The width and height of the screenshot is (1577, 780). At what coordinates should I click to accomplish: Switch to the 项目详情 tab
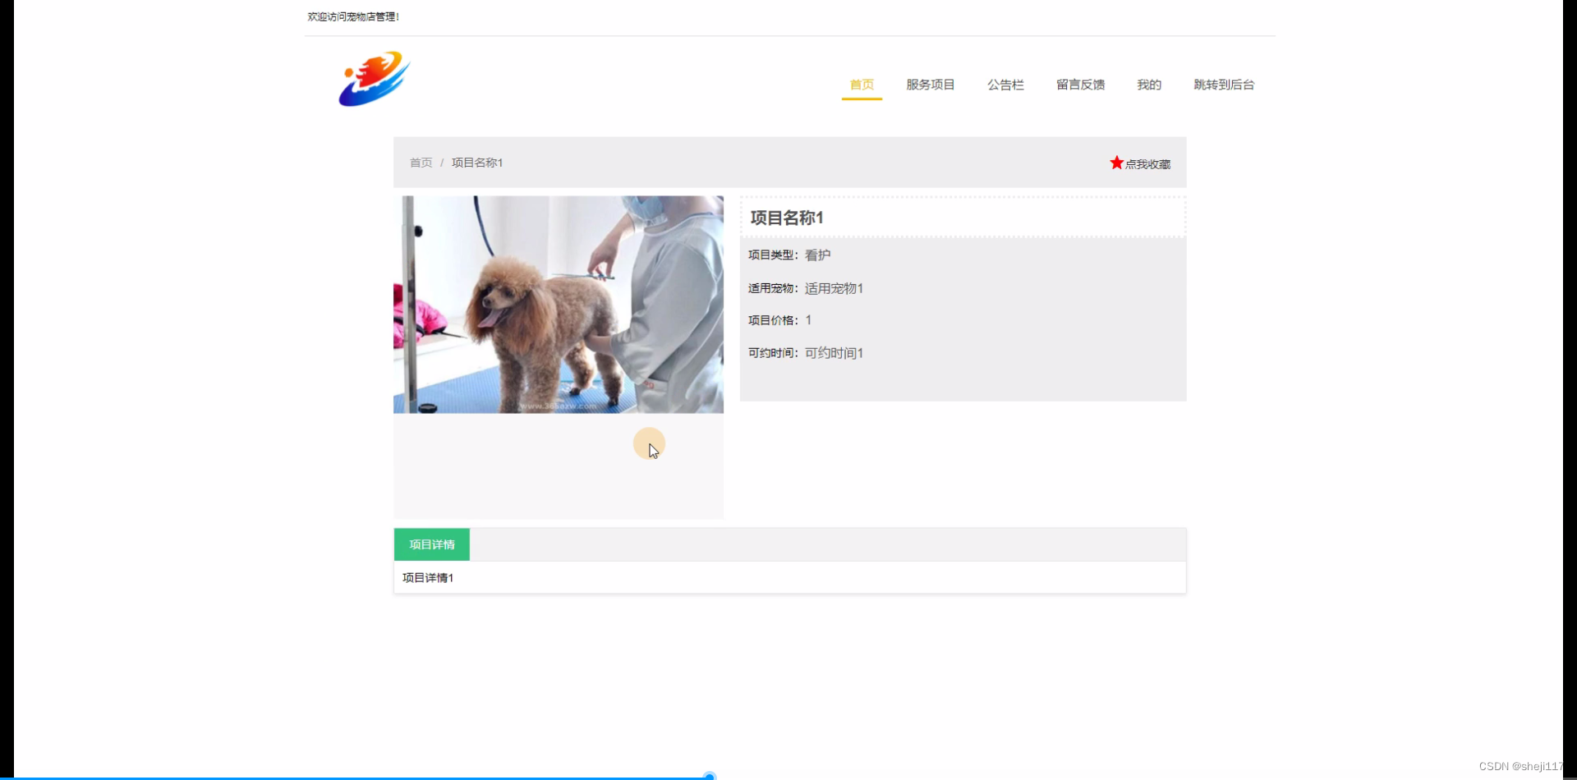tap(431, 544)
